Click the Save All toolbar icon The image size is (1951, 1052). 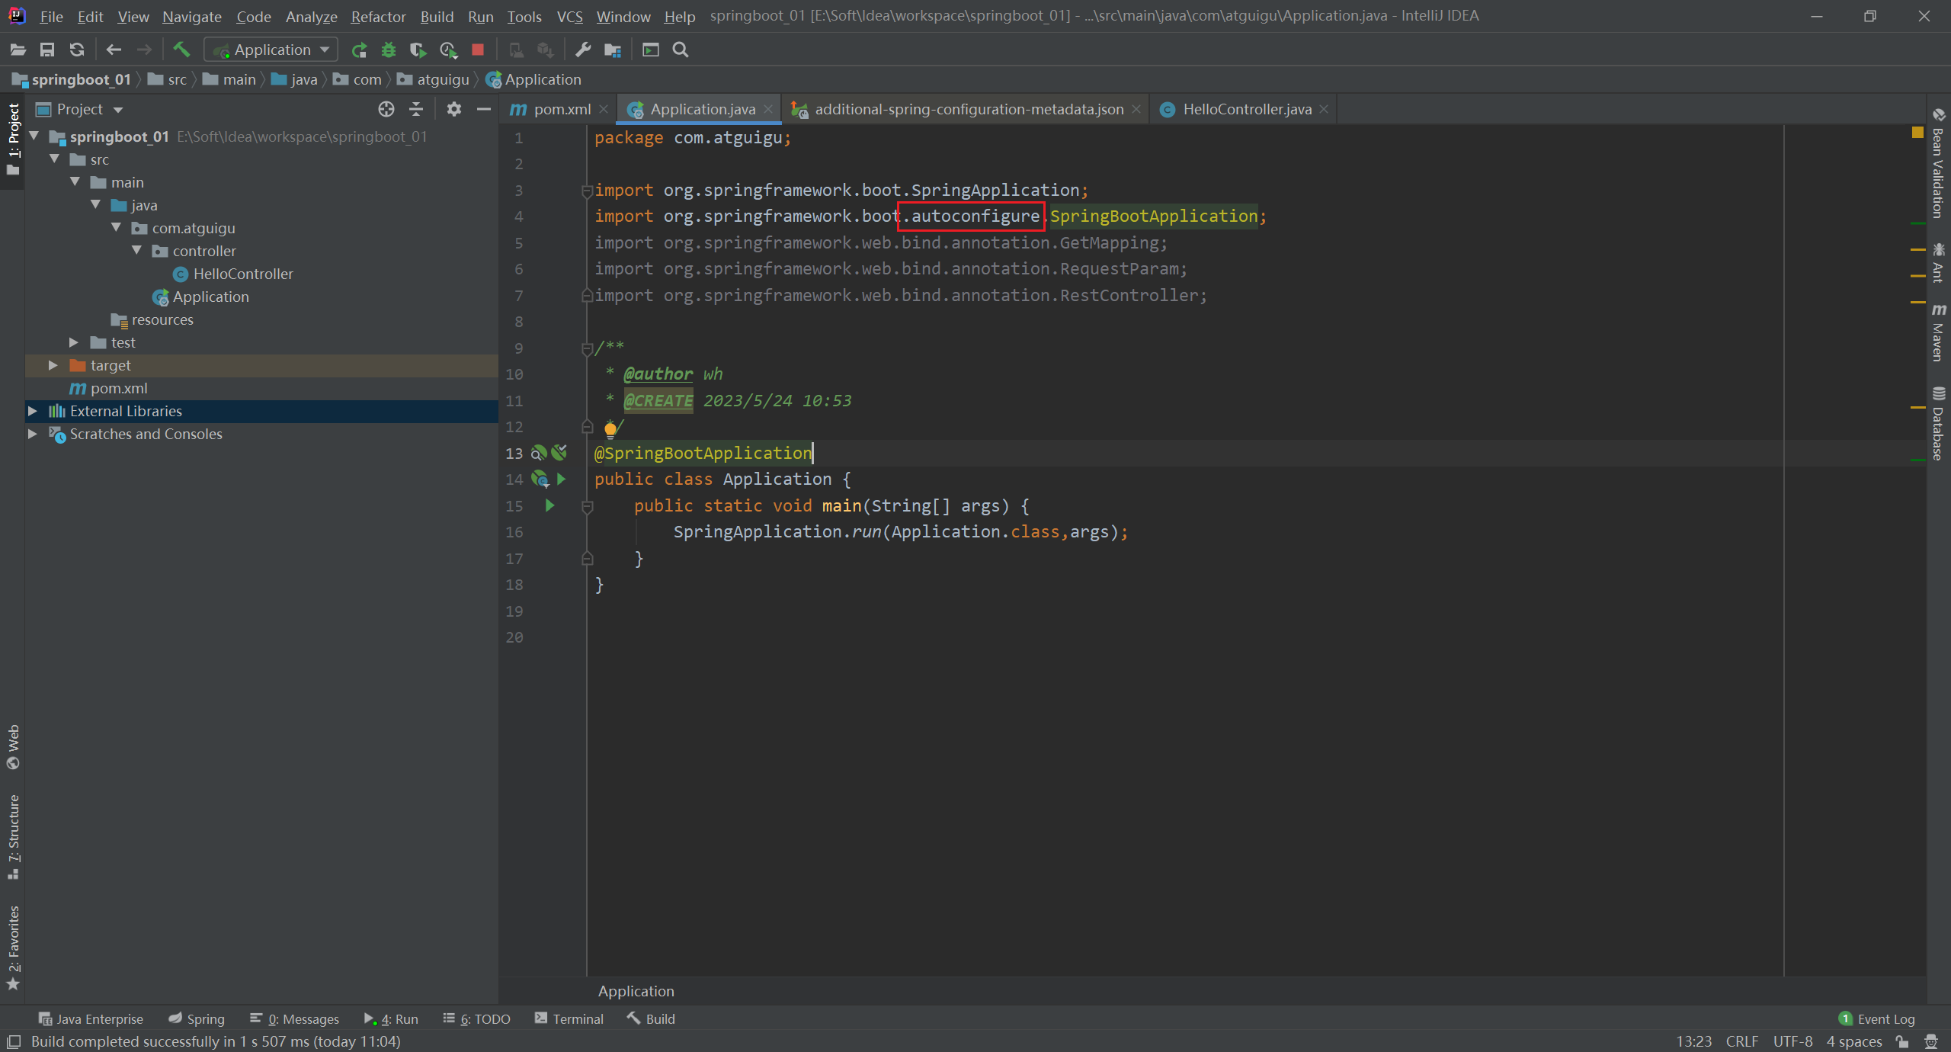pyautogui.click(x=47, y=50)
